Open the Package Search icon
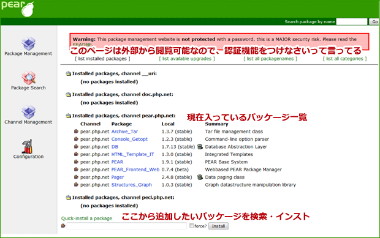 coord(28,78)
